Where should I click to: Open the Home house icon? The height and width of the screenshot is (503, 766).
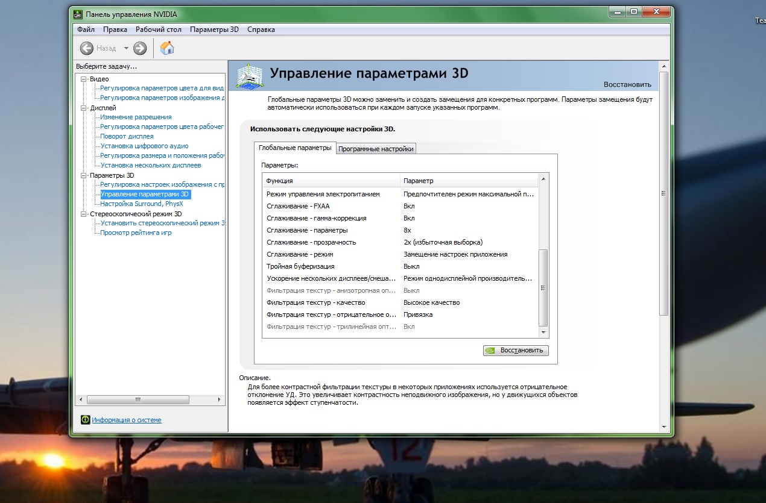167,48
